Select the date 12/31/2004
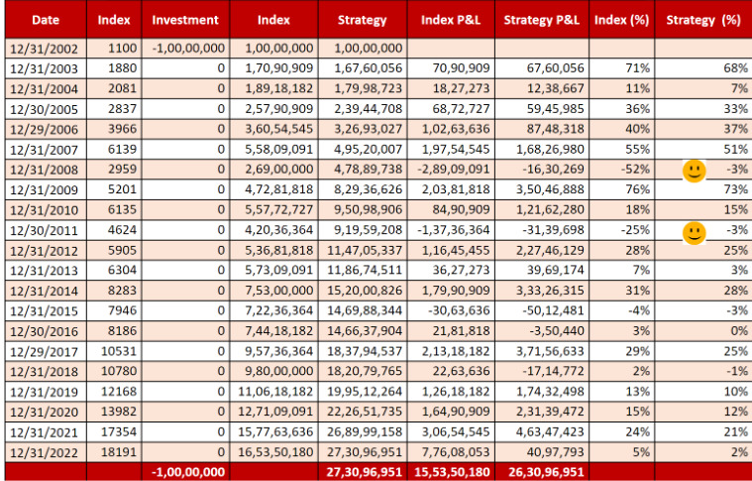Image resolution: width=752 pixels, height=481 pixels. (x=44, y=89)
